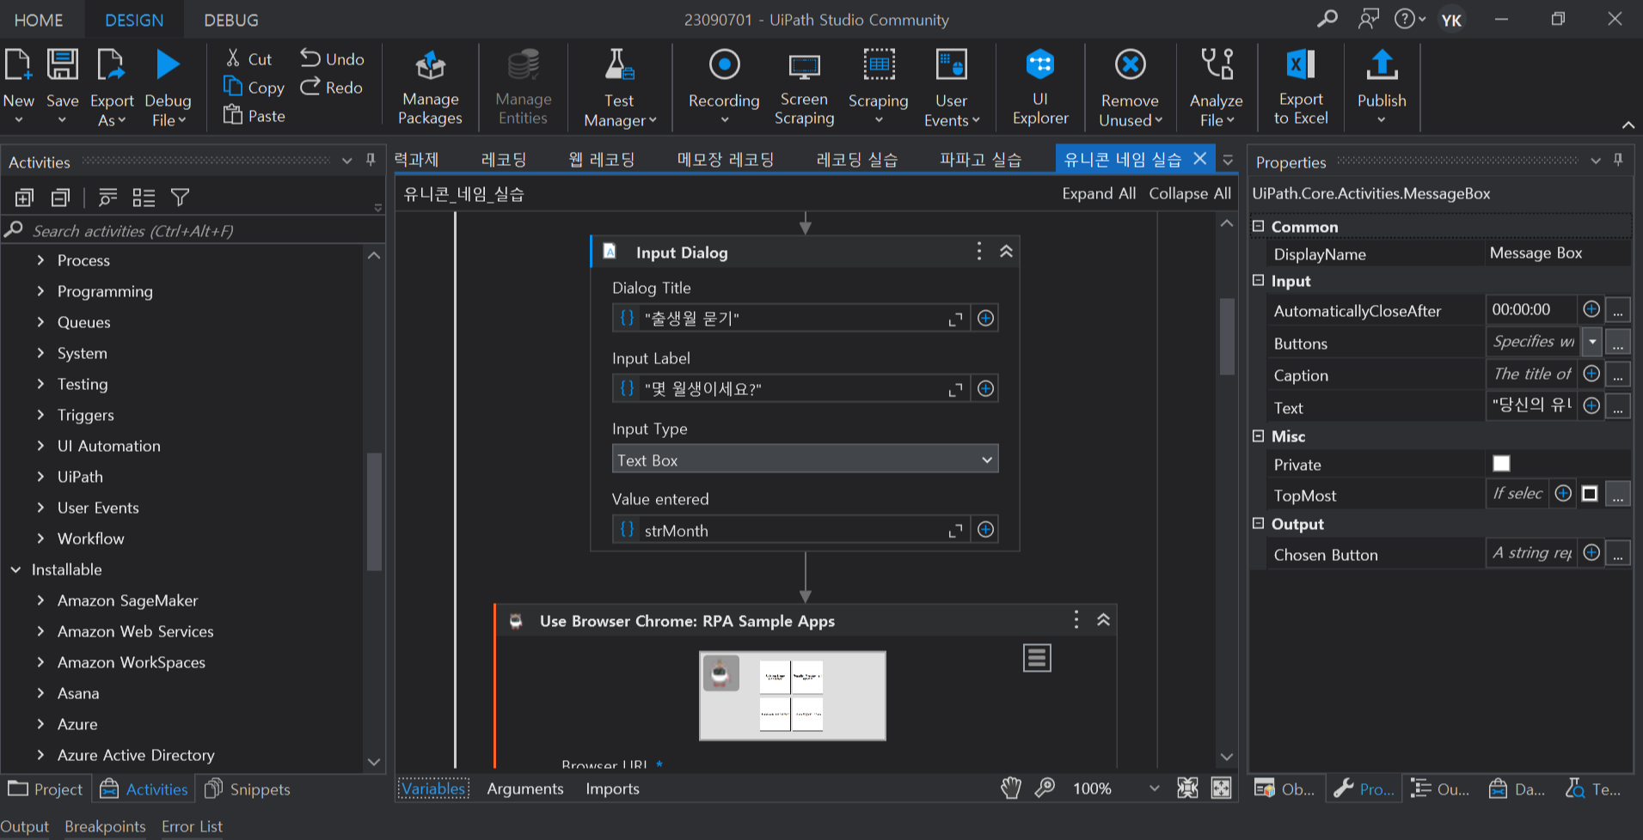1643x840 pixels.
Task: Open the Buttons property dropdown
Action: point(1592,342)
